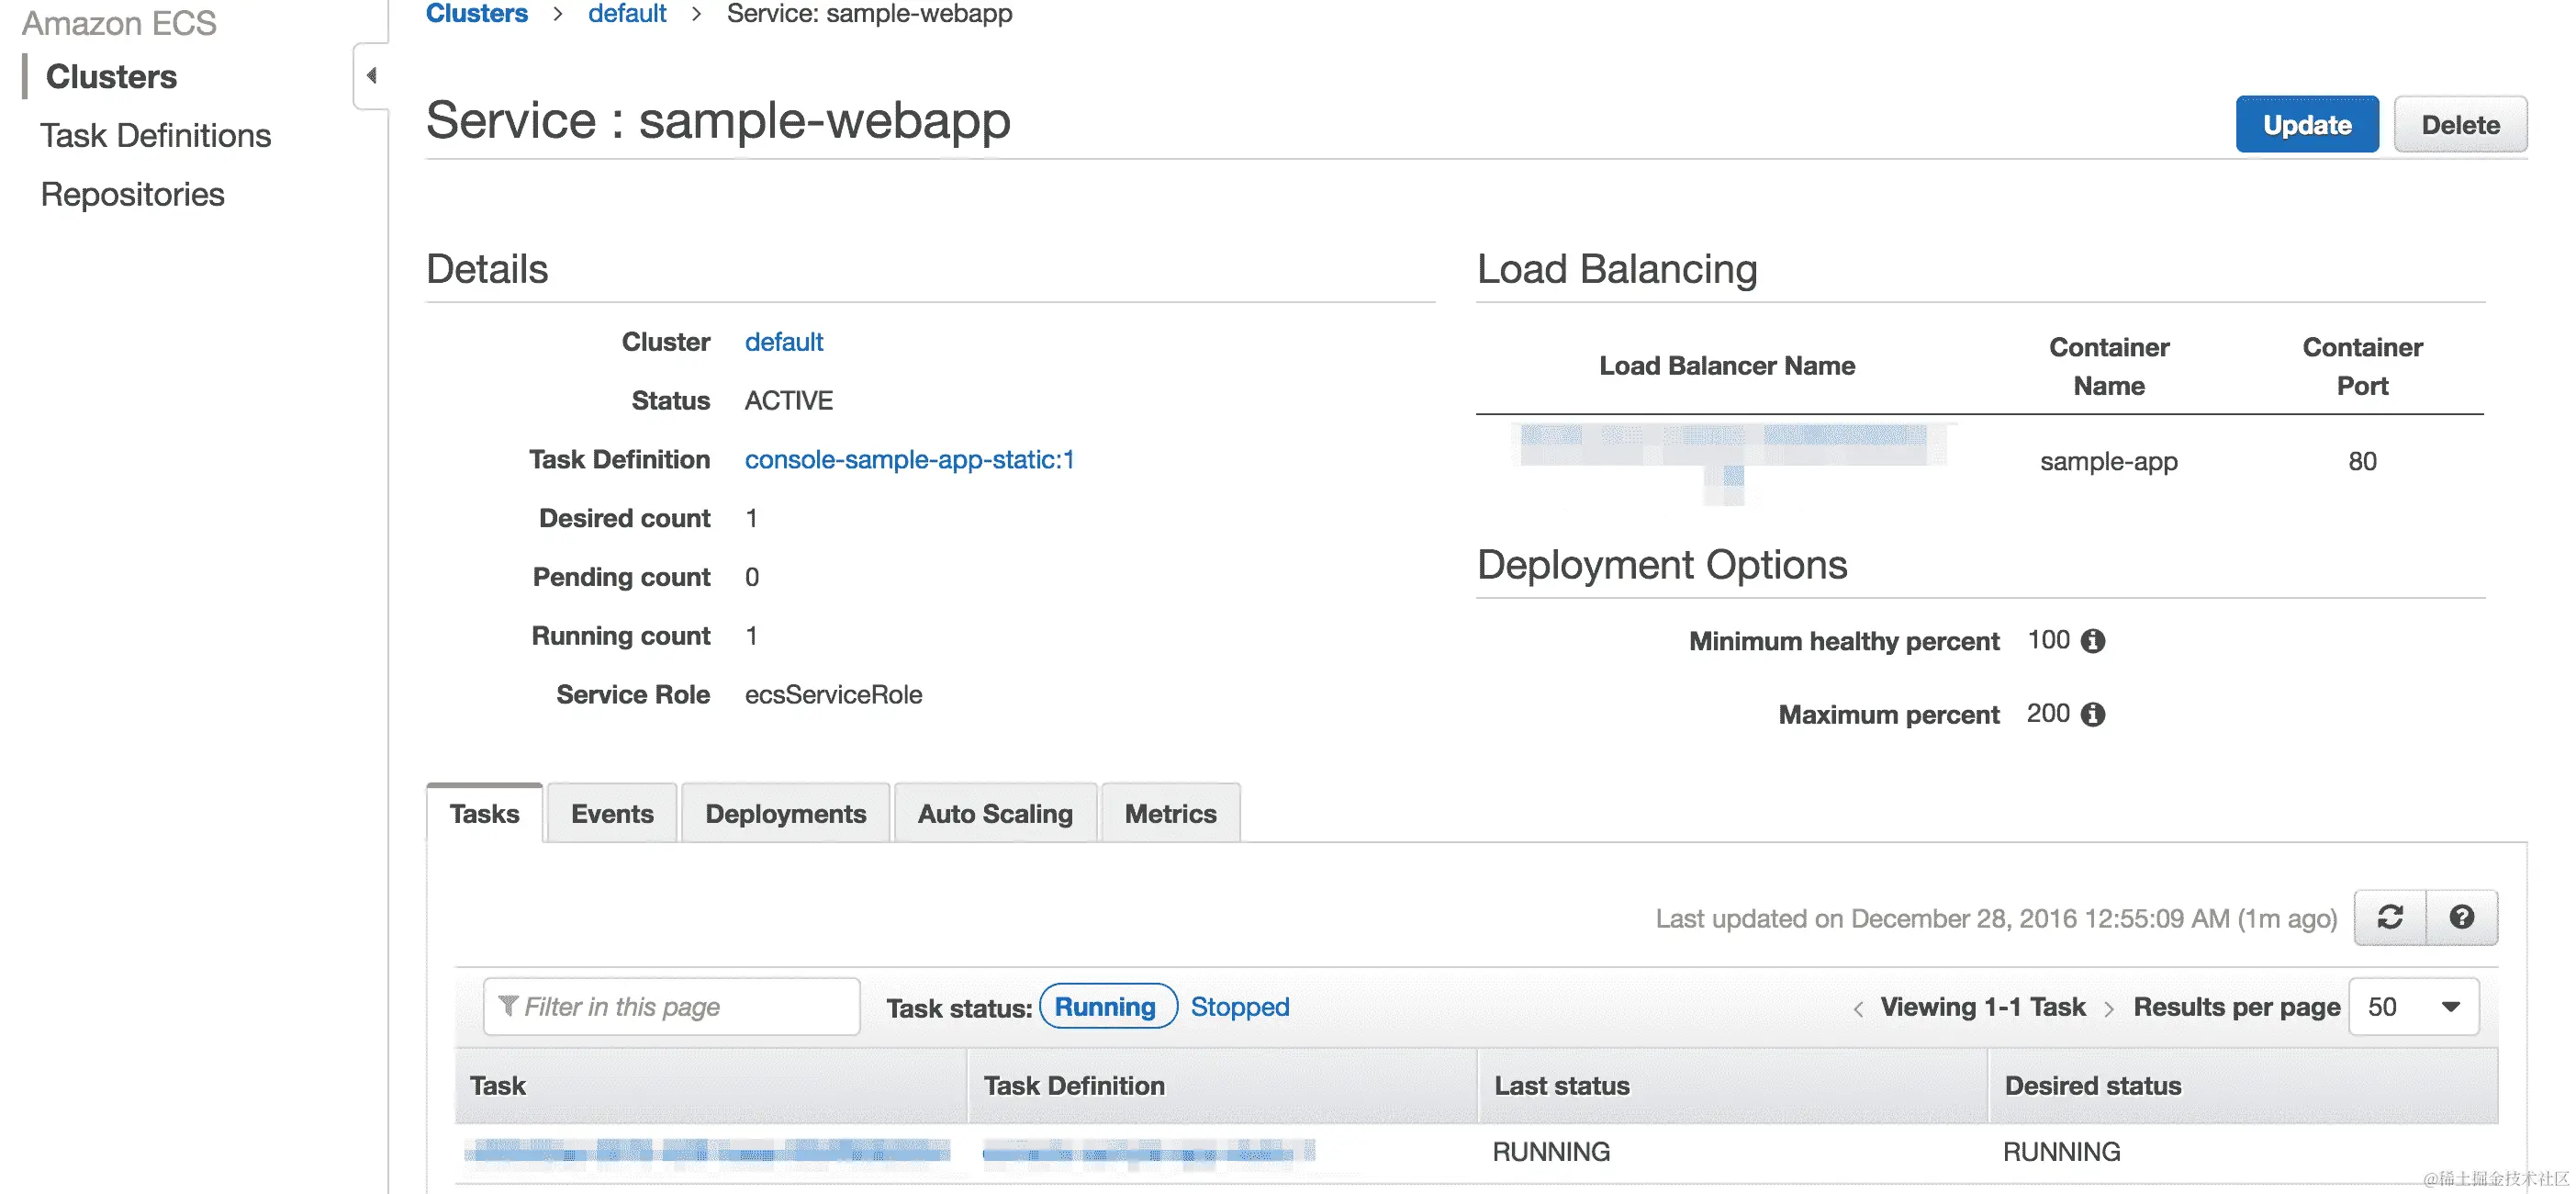Collapse the left navigation sidebar

[x=371, y=74]
